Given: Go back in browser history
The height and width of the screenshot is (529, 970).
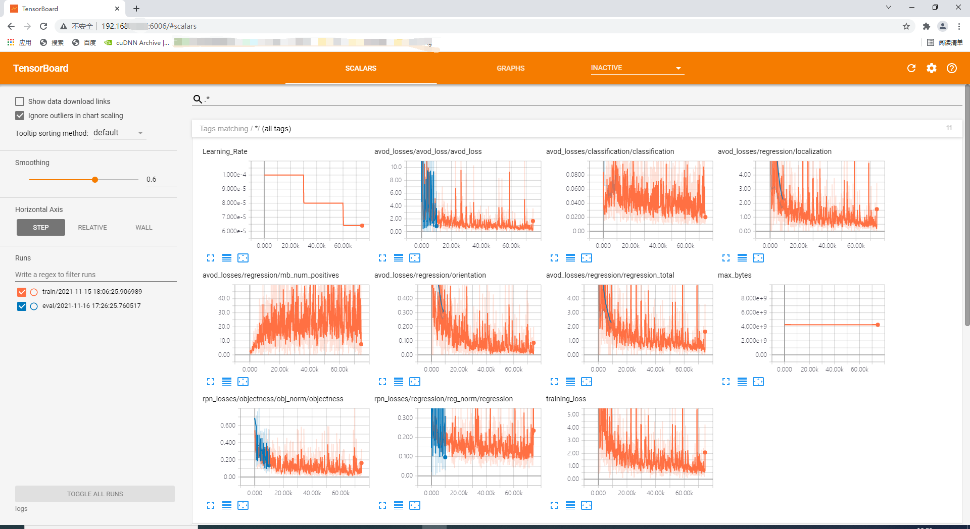Looking at the screenshot, I should [11, 26].
